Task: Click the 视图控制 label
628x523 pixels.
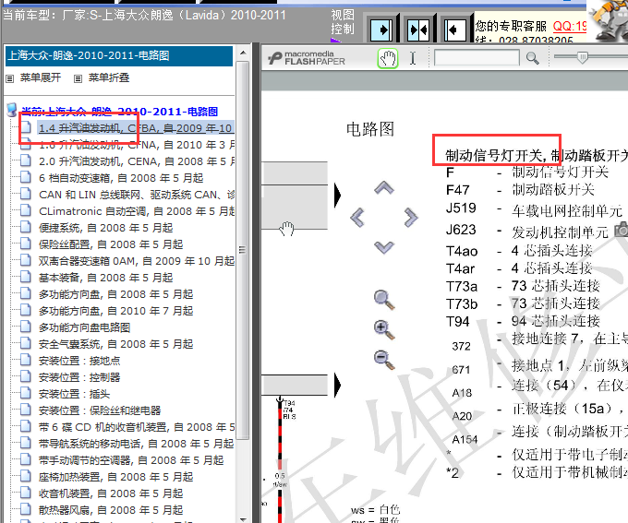Action: pyautogui.click(x=343, y=22)
